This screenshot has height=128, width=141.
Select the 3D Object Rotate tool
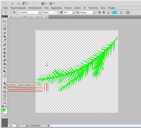pos(5,92)
